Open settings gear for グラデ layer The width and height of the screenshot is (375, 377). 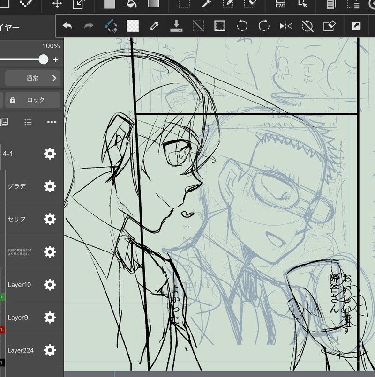tap(50, 186)
